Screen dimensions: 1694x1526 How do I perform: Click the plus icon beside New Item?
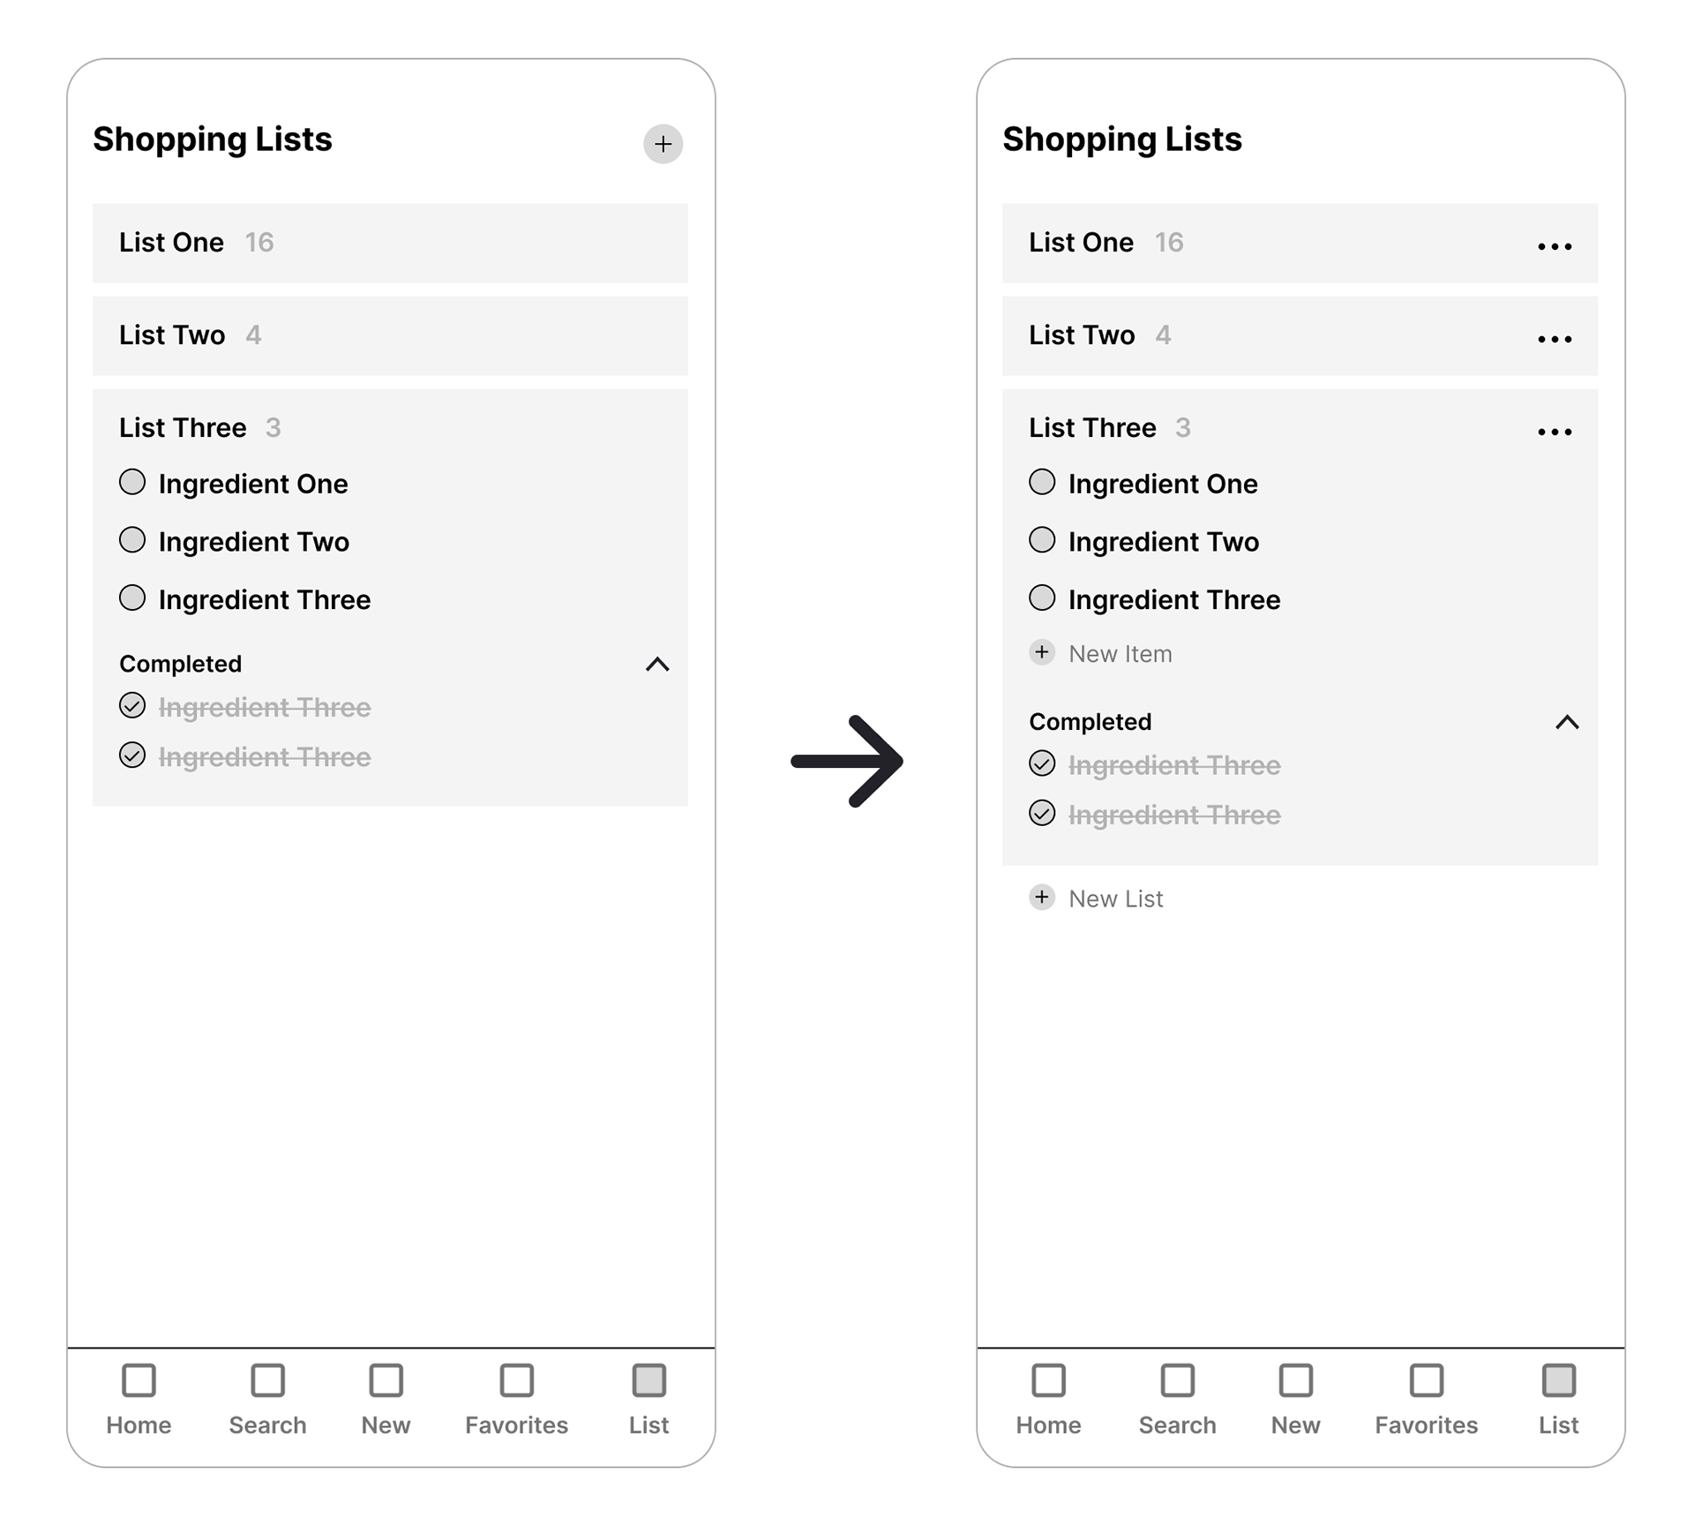click(x=1042, y=652)
